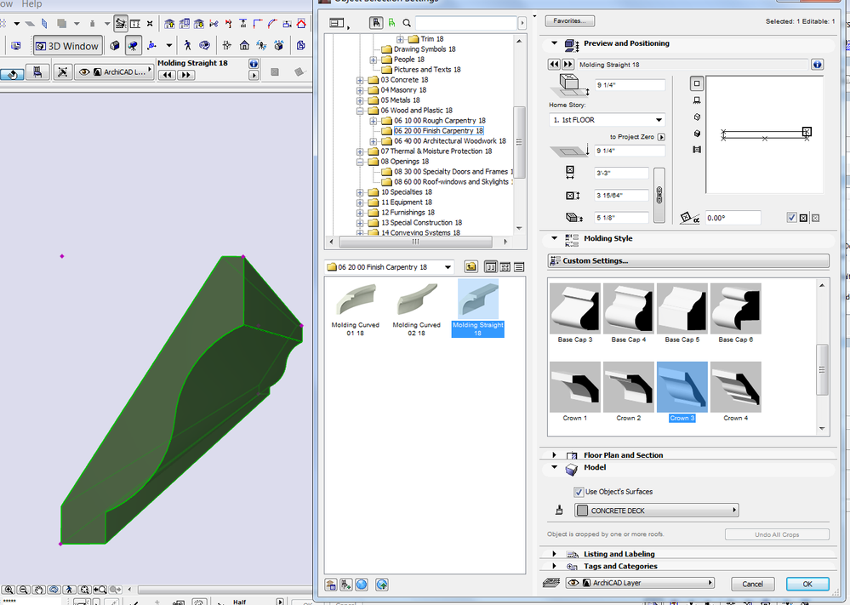
Task: Click the magnifier search icon above library tree
Action: (x=407, y=24)
